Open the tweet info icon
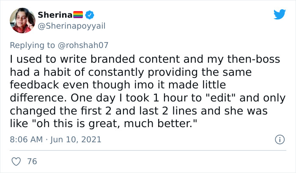296x173 pixels. pyautogui.click(x=278, y=138)
